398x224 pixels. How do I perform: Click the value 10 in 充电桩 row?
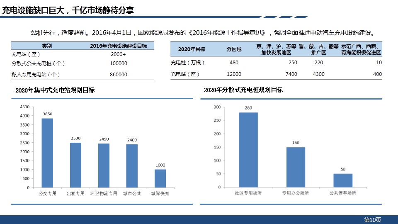click(x=379, y=63)
